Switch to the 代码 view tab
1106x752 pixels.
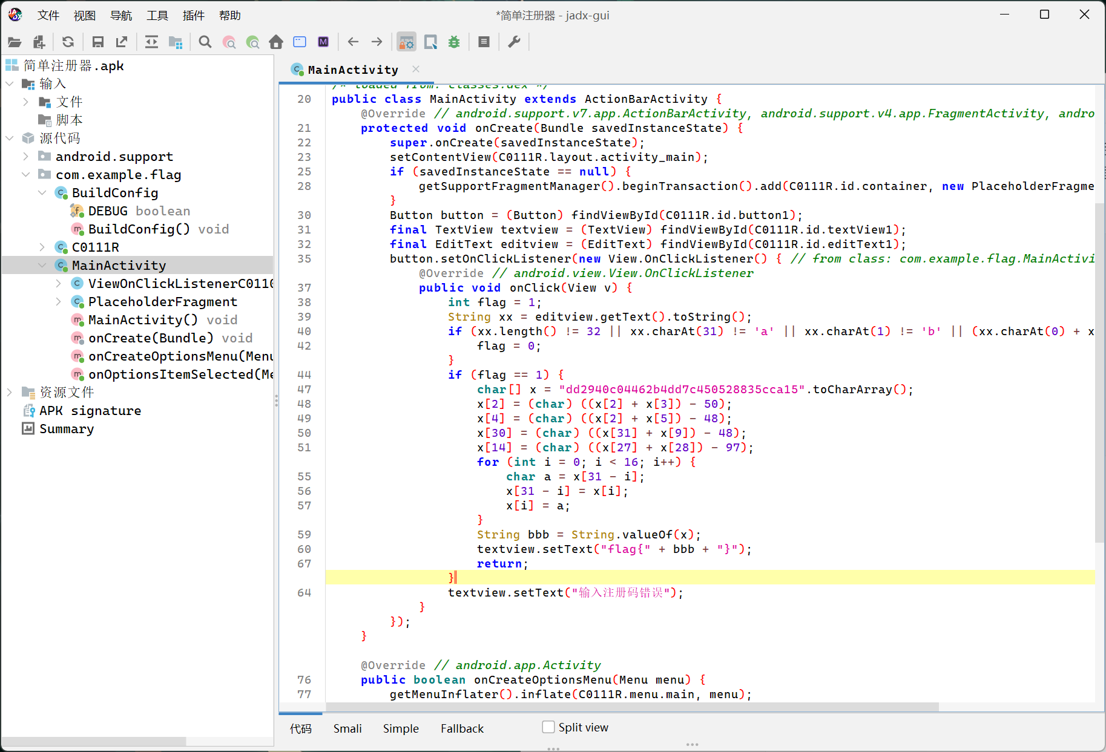click(301, 728)
